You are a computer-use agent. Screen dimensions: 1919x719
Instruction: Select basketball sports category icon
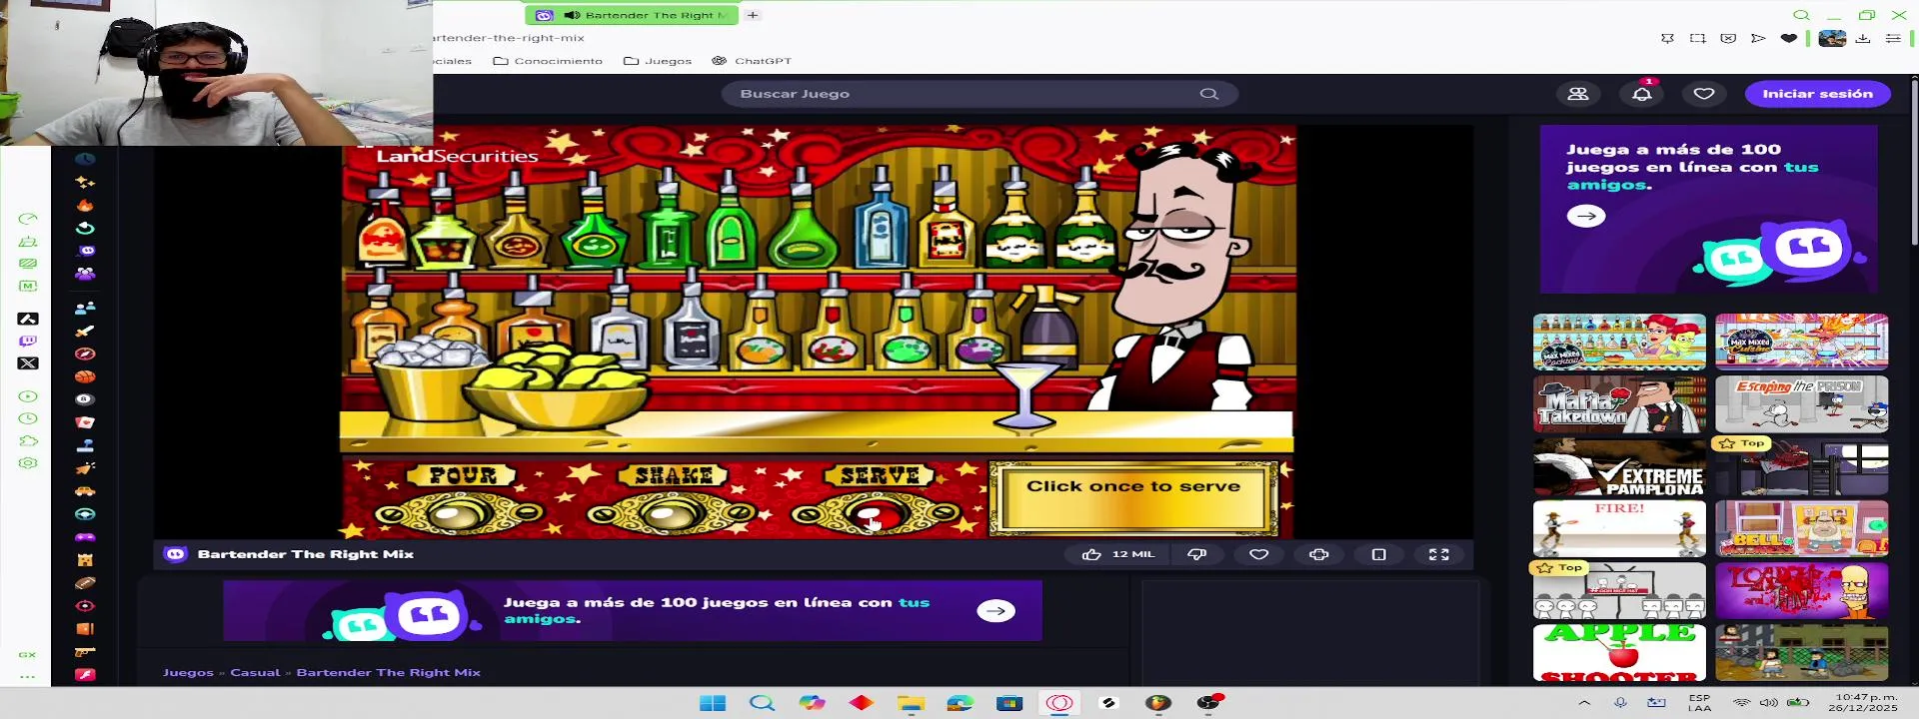click(85, 376)
